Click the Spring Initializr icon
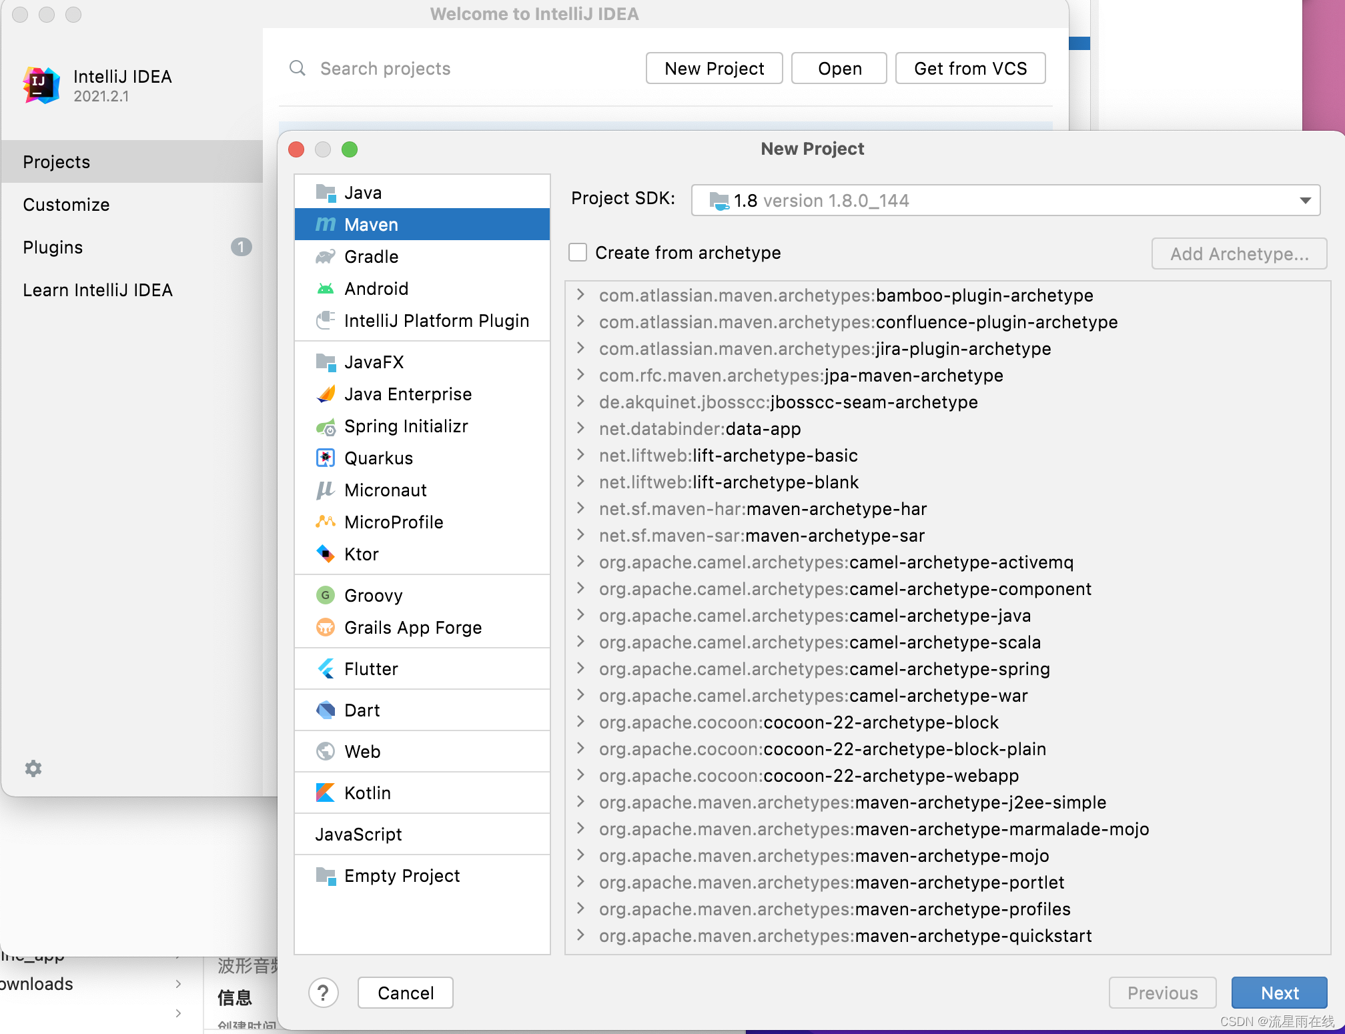The width and height of the screenshot is (1345, 1034). 326,426
